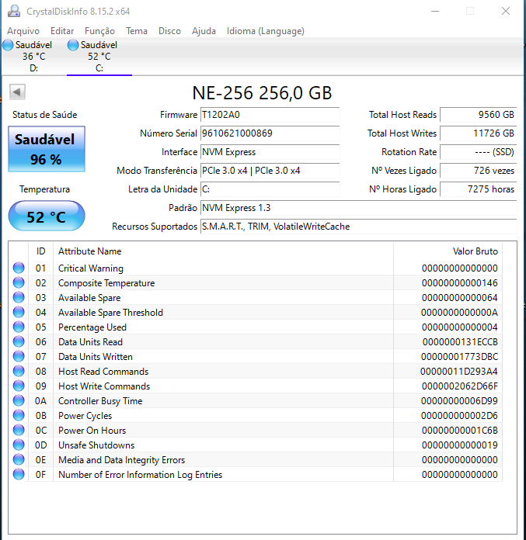526x540 pixels.
Task: Click the status orb of Data Units Read row
Action: coord(19,341)
